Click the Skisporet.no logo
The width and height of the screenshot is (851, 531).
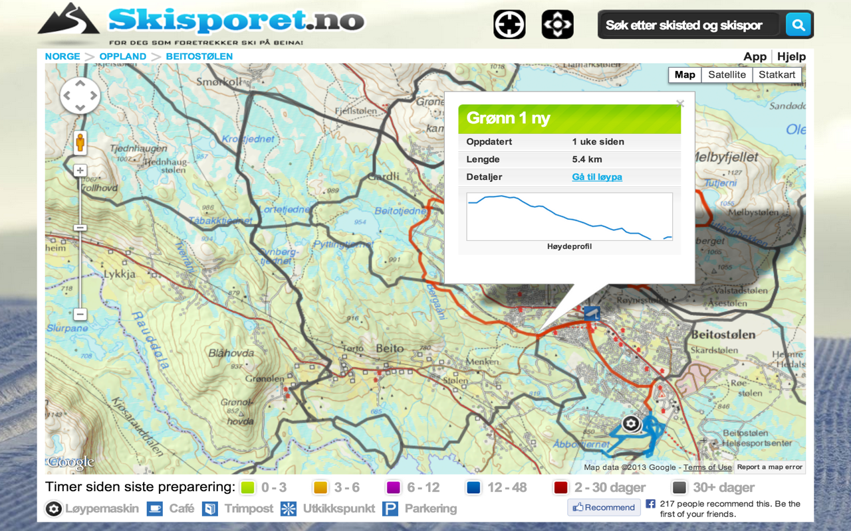(x=201, y=25)
